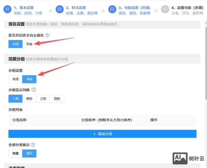Open help icon beside 全部分类展示

(x=33, y=145)
